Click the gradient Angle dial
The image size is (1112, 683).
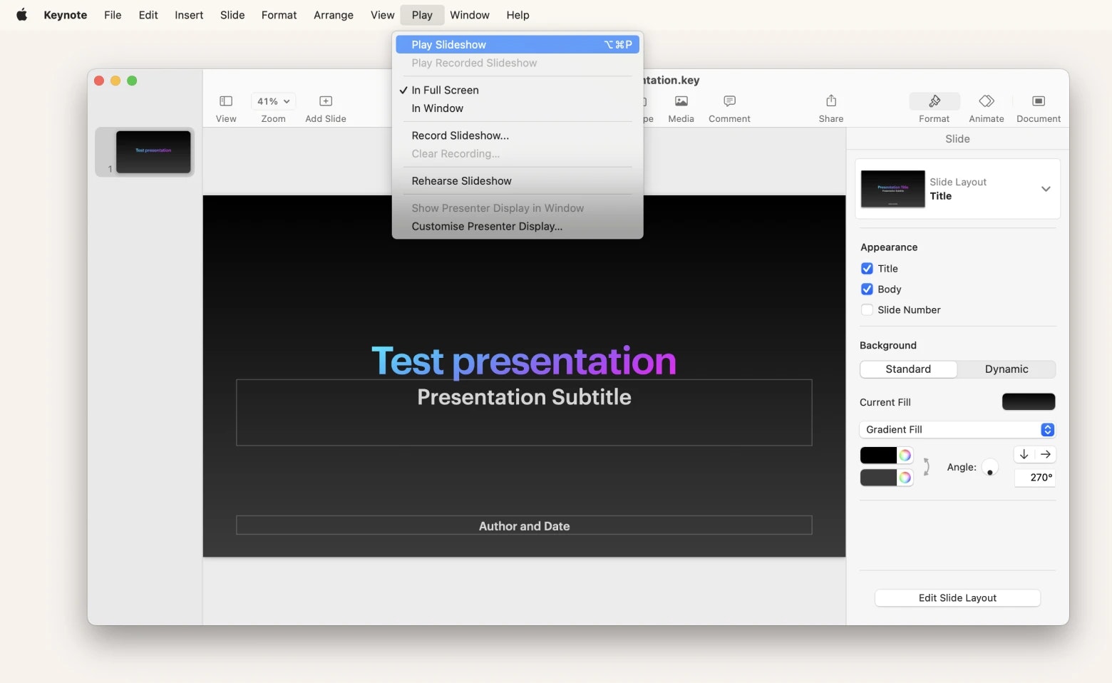[990, 468]
